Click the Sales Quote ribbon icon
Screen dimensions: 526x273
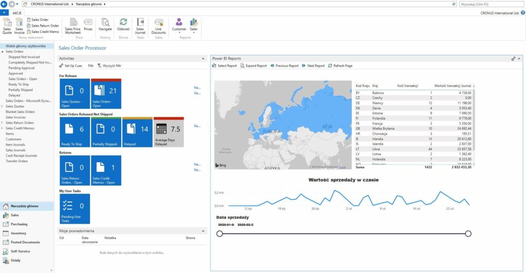coord(7,26)
